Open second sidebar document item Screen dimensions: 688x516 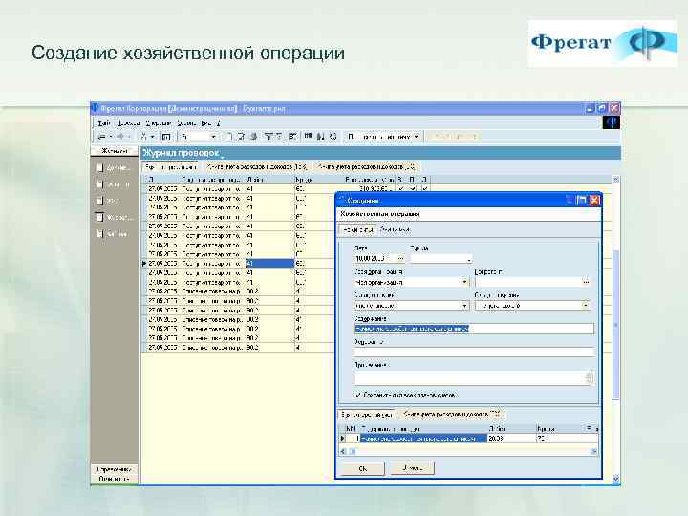coord(113,184)
